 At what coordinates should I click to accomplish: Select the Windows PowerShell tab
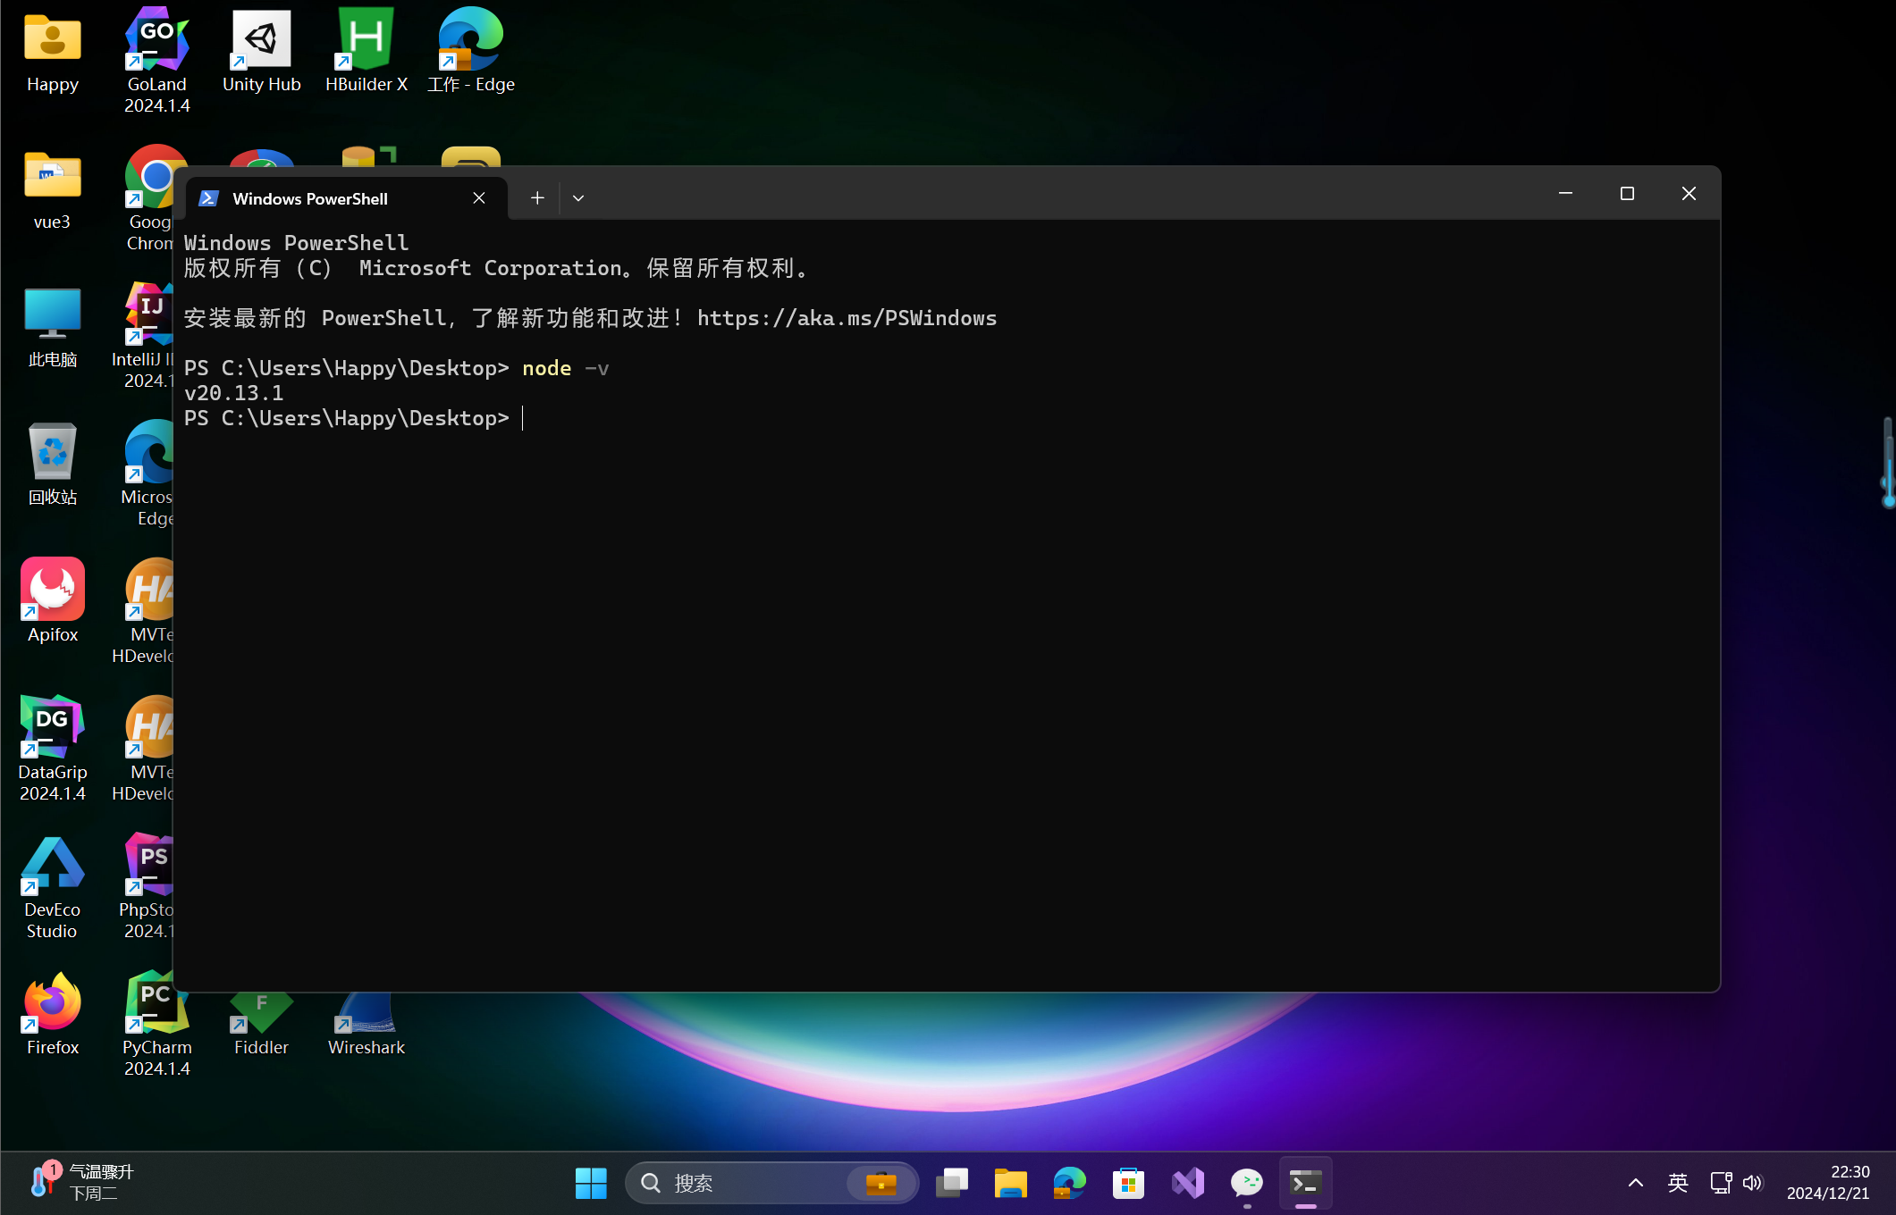click(309, 198)
